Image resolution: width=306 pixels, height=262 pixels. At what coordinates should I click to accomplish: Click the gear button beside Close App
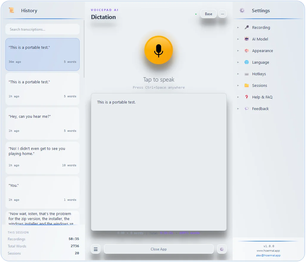tap(222, 249)
